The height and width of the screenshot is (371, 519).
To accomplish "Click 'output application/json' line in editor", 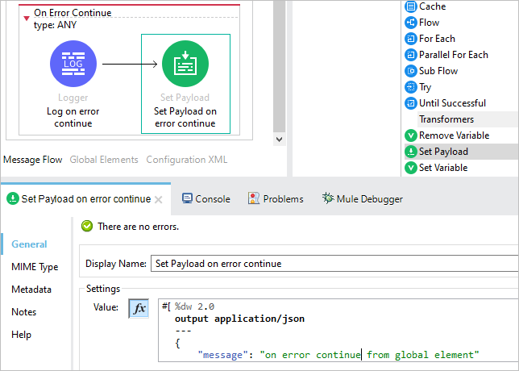I will tap(239, 319).
